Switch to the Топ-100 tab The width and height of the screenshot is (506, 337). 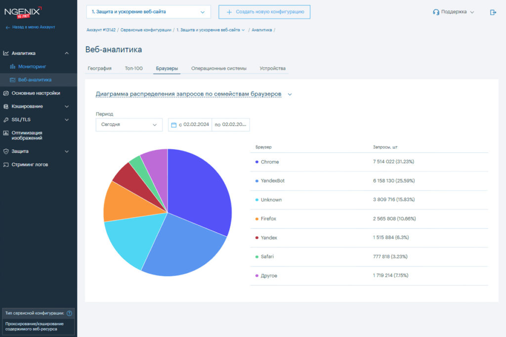[133, 68]
